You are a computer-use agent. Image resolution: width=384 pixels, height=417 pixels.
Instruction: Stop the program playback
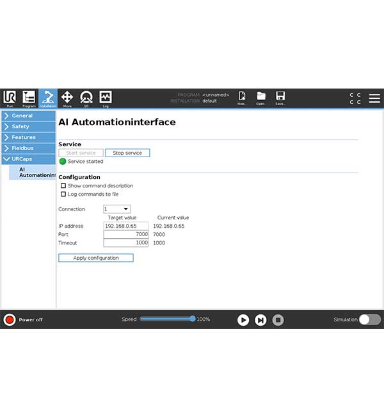pyautogui.click(x=278, y=320)
